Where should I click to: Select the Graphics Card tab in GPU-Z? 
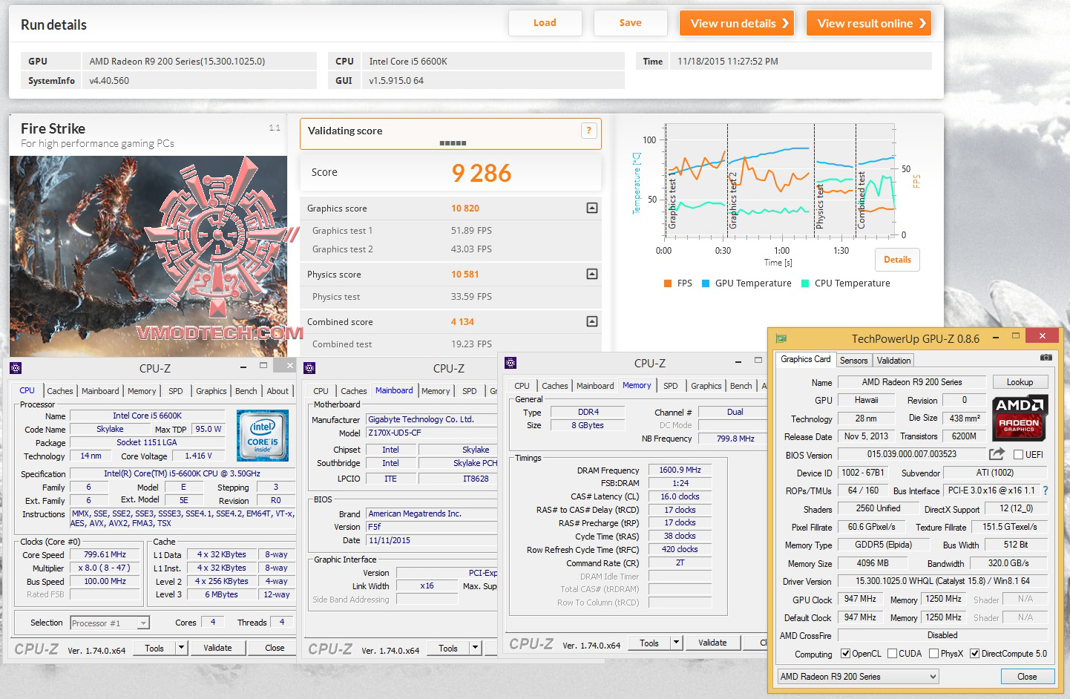point(805,359)
